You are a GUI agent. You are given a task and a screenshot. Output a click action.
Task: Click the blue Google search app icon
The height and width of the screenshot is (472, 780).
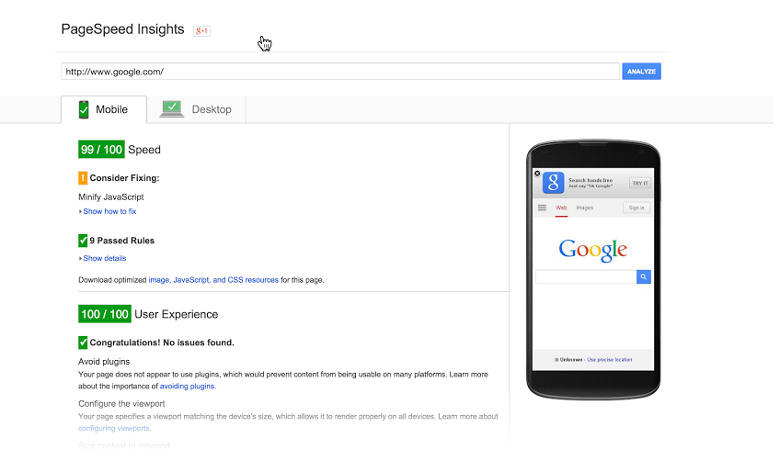553,183
